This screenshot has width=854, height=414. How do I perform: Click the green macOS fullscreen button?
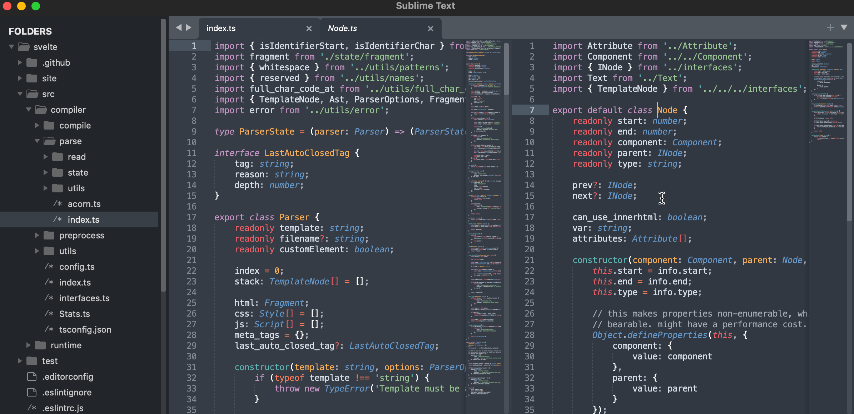36,6
